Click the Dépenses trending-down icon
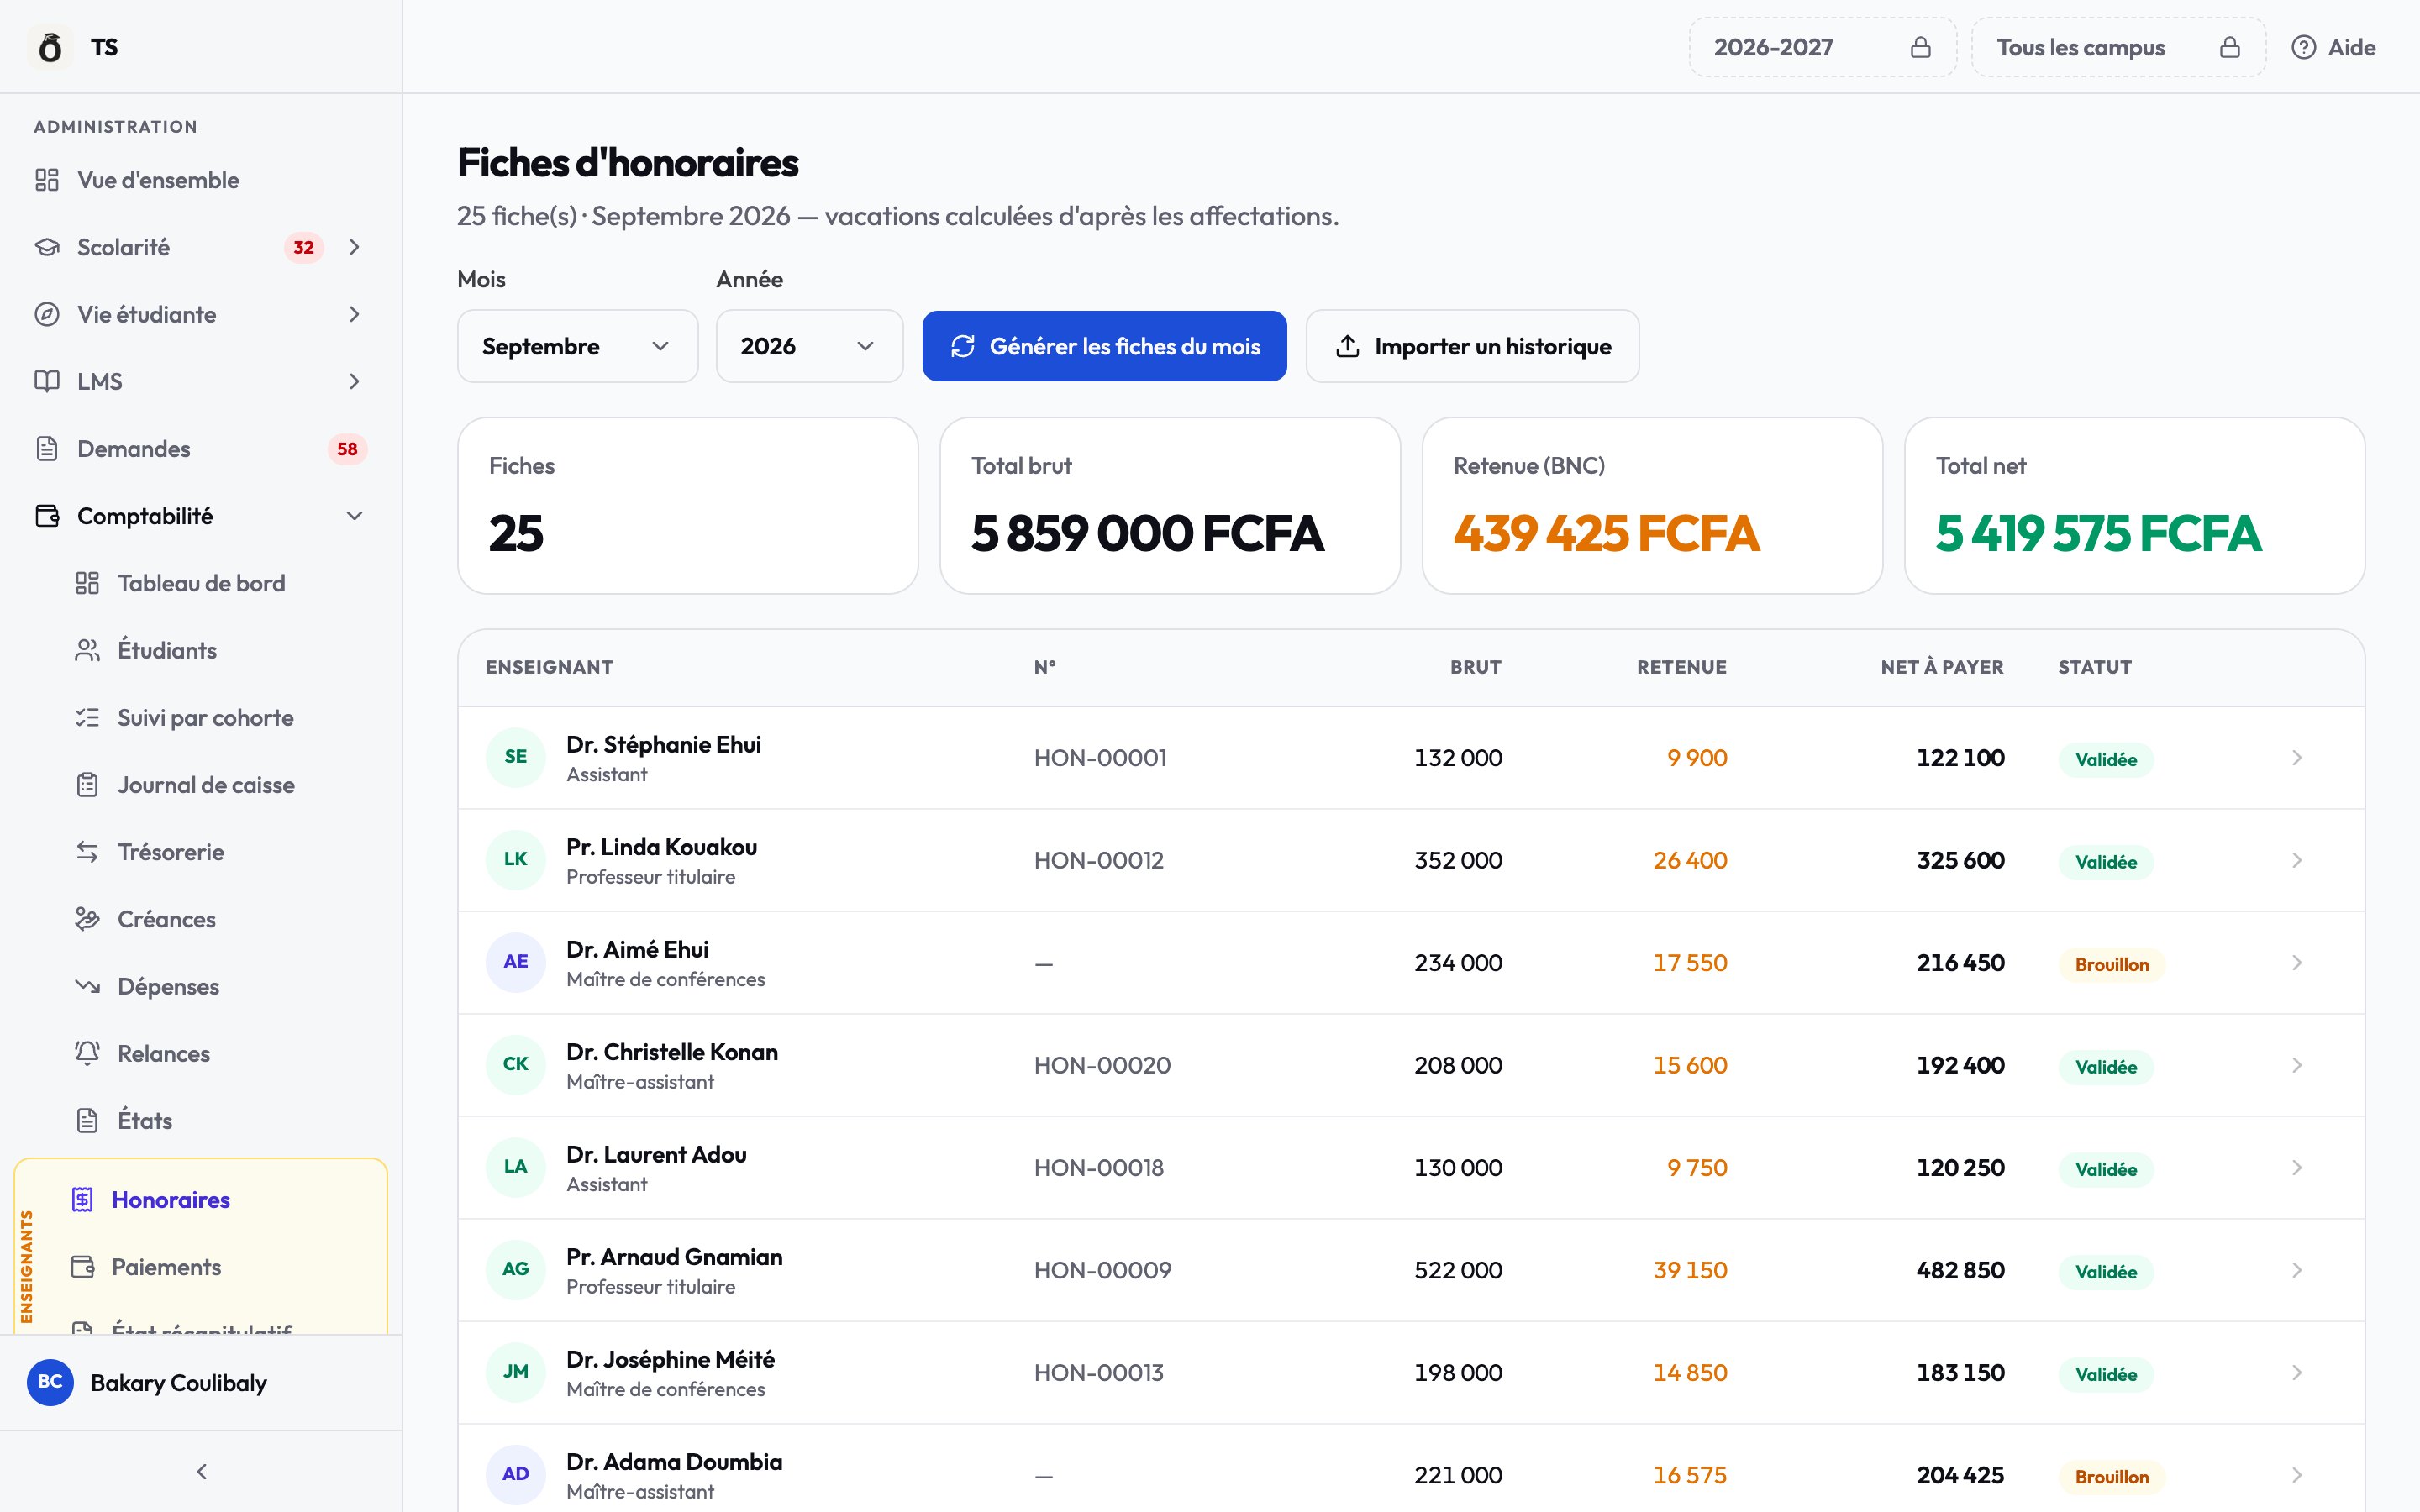2420x1512 pixels. 87,986
